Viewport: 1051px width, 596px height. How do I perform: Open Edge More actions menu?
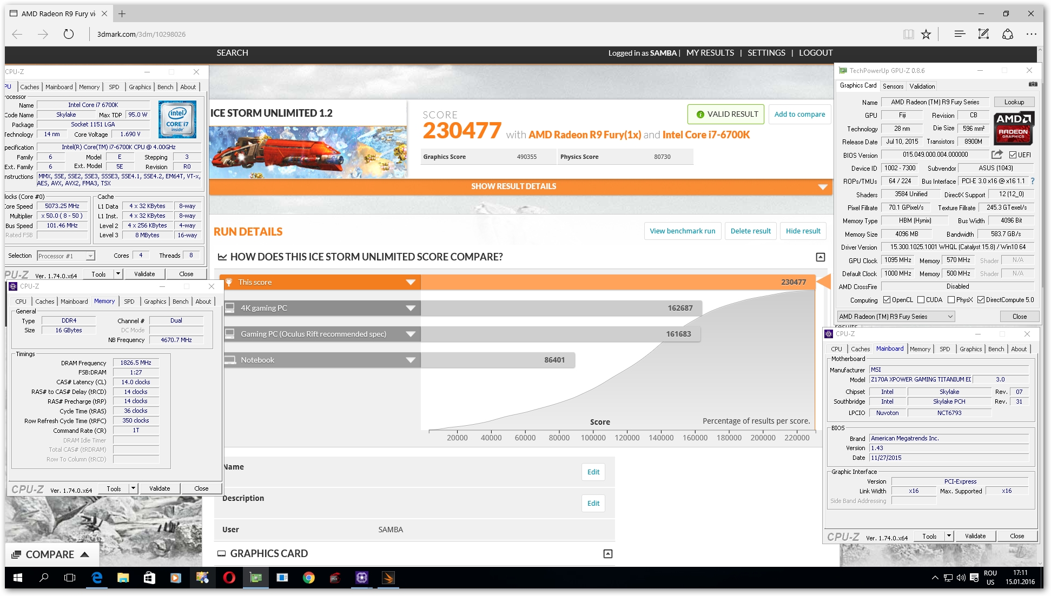coord(1032,34)
